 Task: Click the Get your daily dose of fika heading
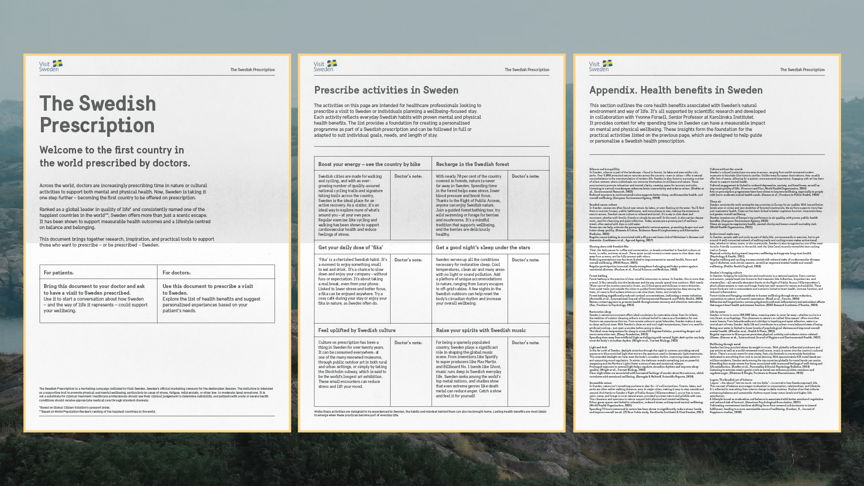[x=351, y=247]
